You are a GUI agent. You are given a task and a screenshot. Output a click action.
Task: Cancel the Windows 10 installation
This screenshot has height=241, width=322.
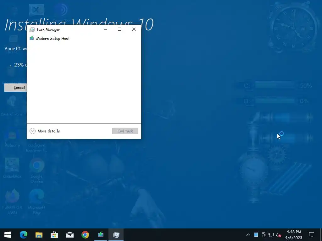[x=16, y=88]
